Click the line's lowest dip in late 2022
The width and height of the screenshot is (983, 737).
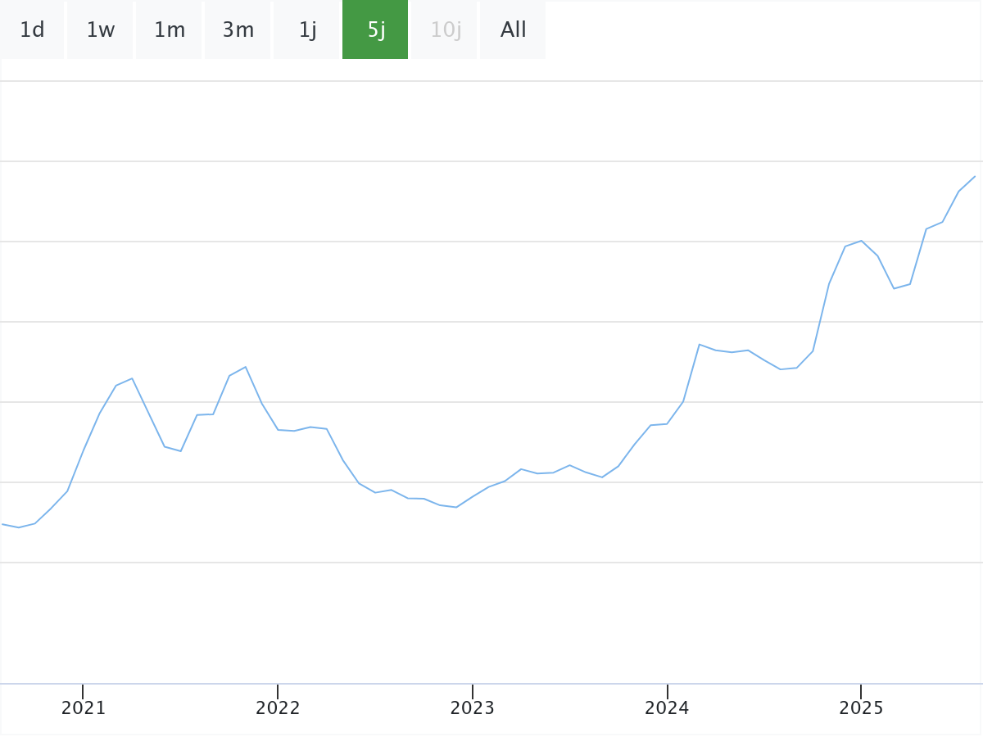(x=456, y=508)
